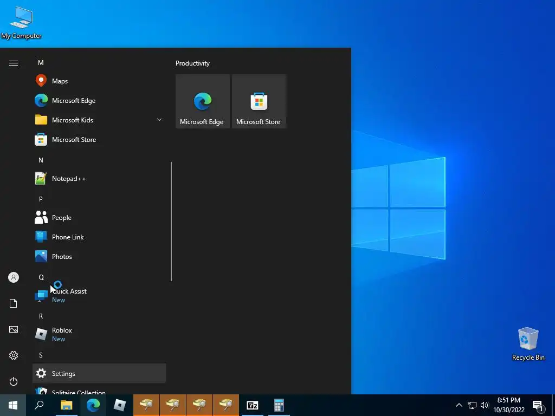Select the Recycle Bin desktop icon
The image size is (555, 416).
[528, 344]
